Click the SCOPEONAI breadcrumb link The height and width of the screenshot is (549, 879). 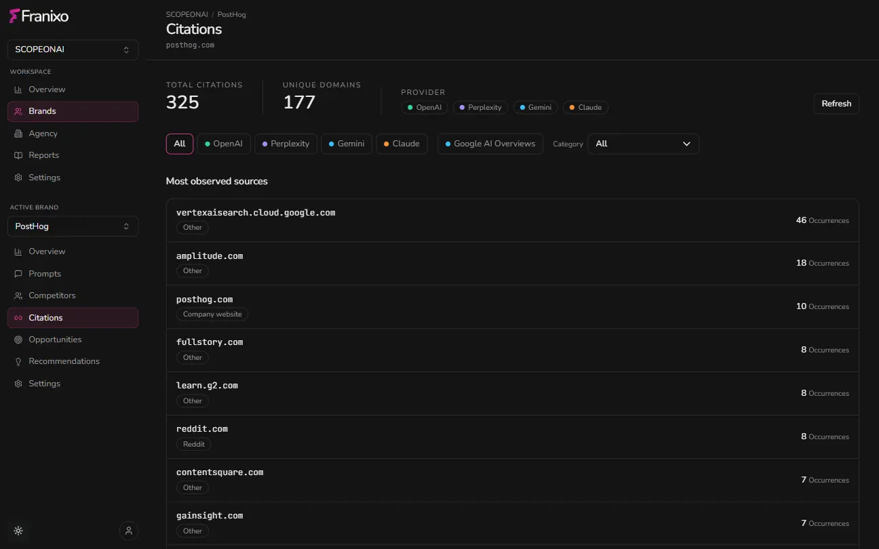(187, 14)
